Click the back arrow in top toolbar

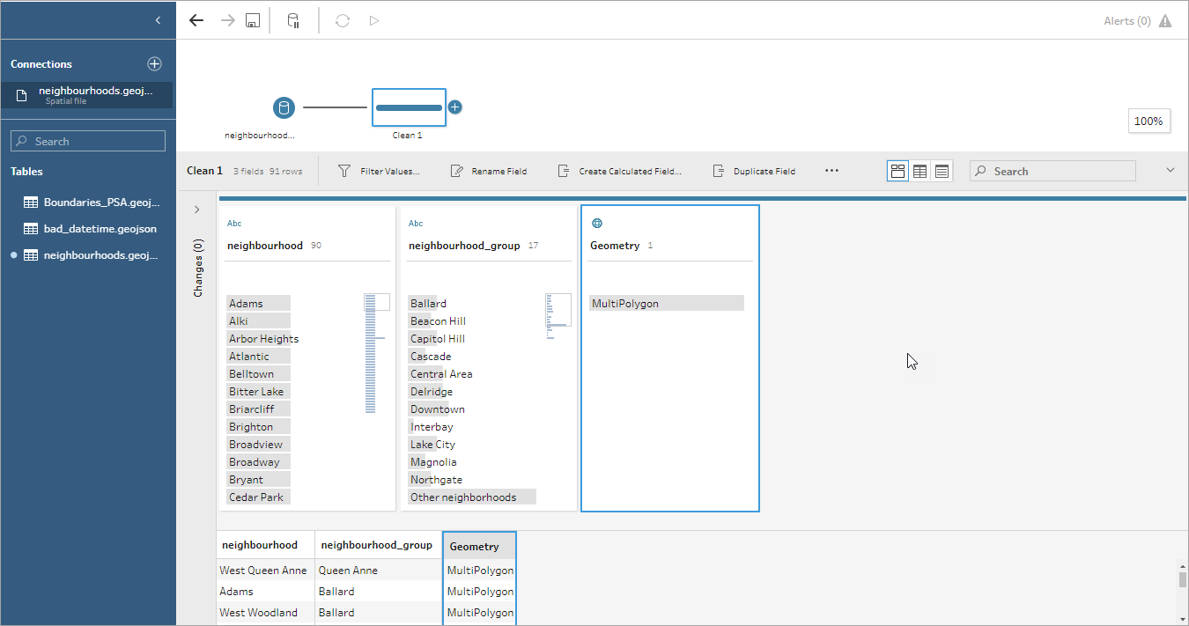(196, 20)
